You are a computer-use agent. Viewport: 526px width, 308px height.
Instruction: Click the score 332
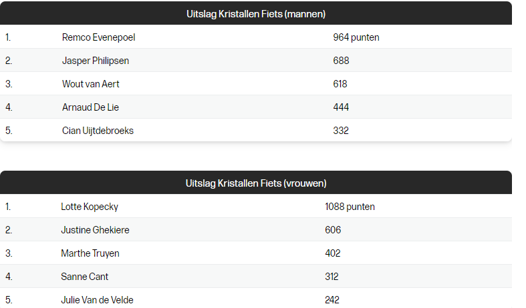click(341, 131)
